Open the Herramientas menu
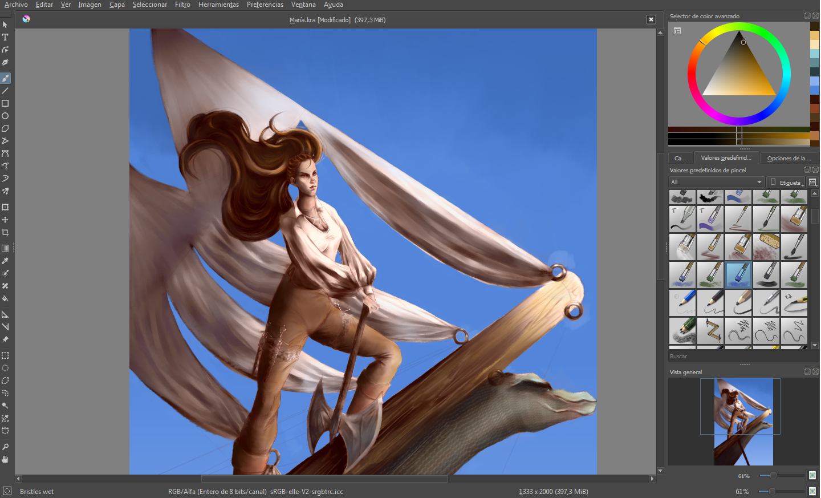 218,5
